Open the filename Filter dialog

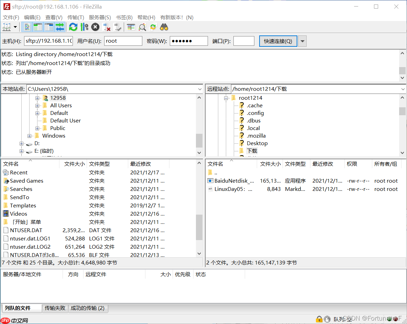[x=142, y=27]
